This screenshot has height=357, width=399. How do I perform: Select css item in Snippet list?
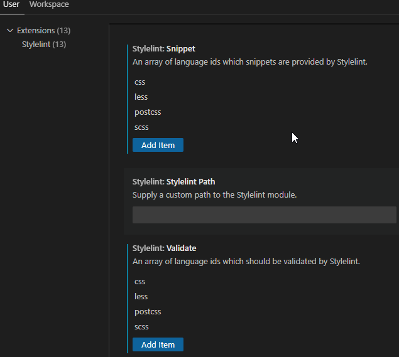[x=139, y=82]
